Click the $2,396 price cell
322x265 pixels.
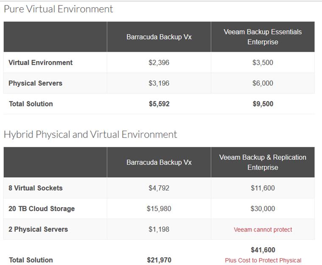159,62
